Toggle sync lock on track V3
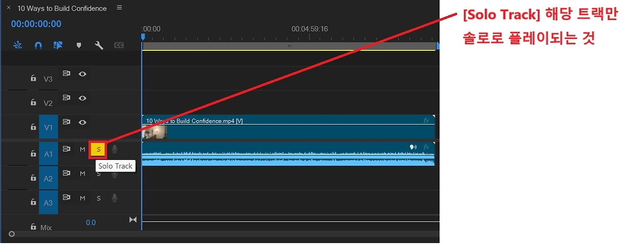626x244 pixels. pyautogui.click(x=67, y=73)
